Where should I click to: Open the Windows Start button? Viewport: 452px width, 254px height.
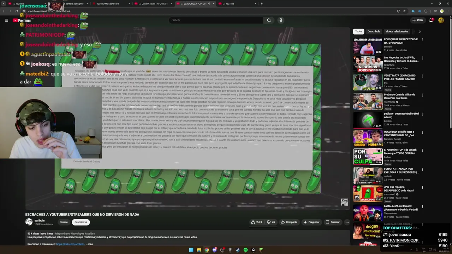(191, 250)
